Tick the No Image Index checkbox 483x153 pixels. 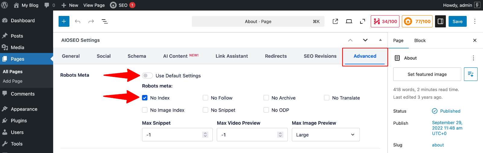click(x=145, y=110)
